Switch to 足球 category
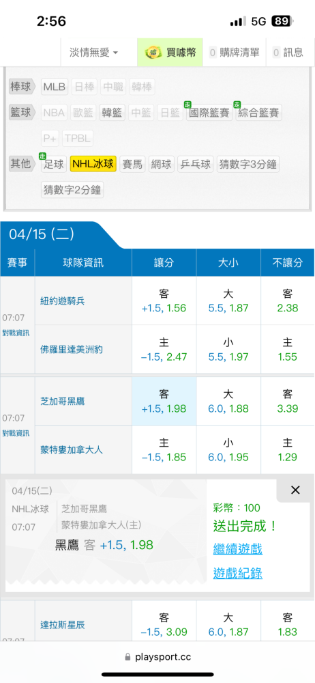The height and width of the screenshot is (683, 315). pyautogui.click(x=54, y=164)
